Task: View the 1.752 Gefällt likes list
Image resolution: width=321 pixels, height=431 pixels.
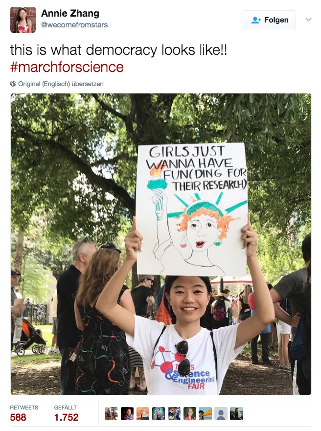Action: (66, 413)
